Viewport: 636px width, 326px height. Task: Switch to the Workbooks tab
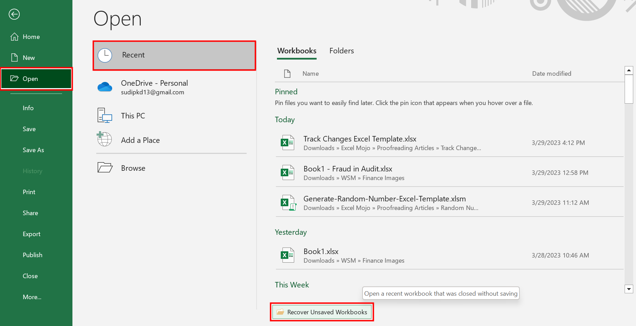(x=297, y=51)
